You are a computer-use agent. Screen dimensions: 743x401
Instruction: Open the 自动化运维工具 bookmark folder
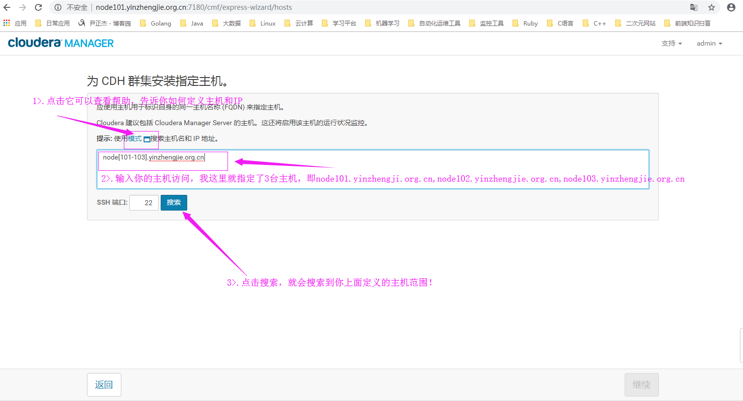434,23
